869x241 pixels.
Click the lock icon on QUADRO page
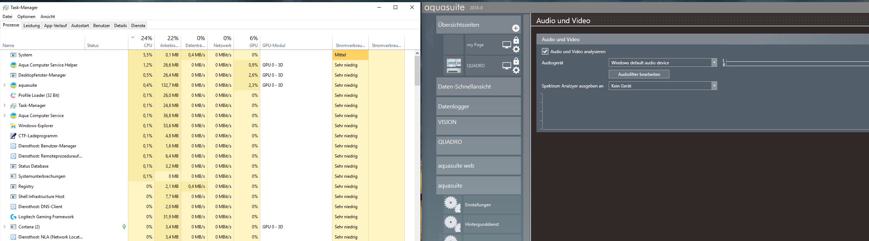click(516, 61)
